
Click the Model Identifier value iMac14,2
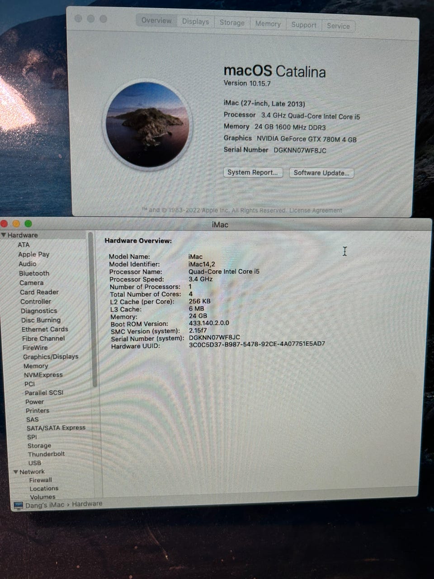coord(202,264)
